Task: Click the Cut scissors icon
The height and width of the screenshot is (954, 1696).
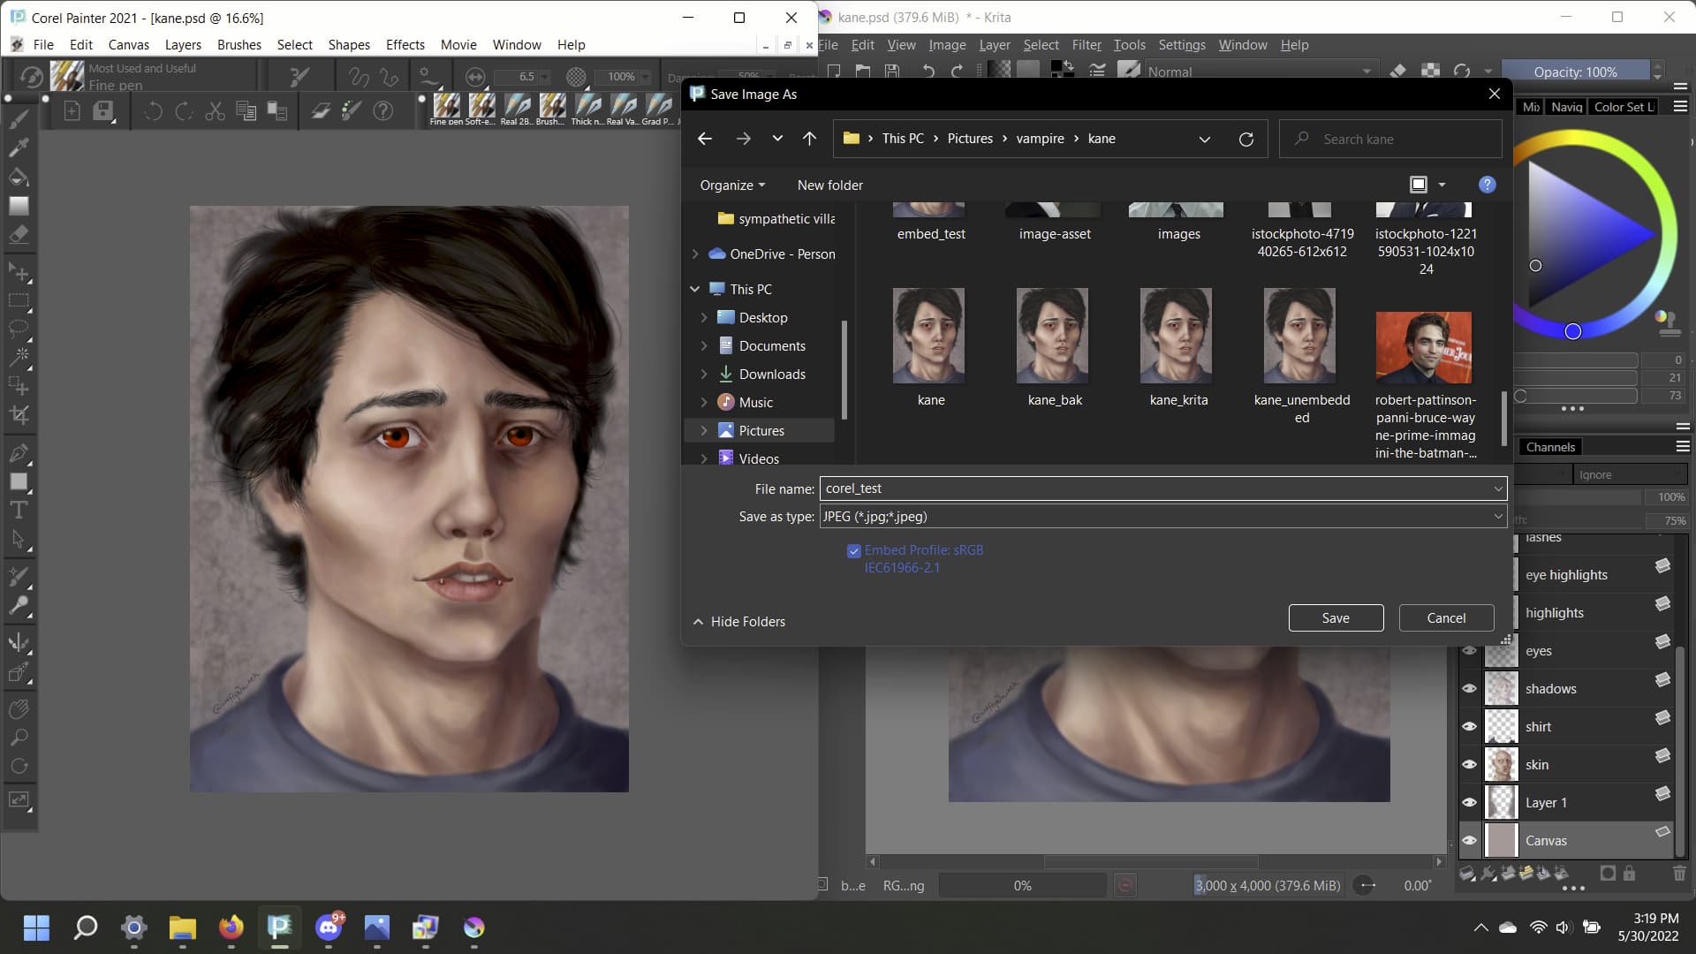Action: pyautogui.click(x=215, y=111)
